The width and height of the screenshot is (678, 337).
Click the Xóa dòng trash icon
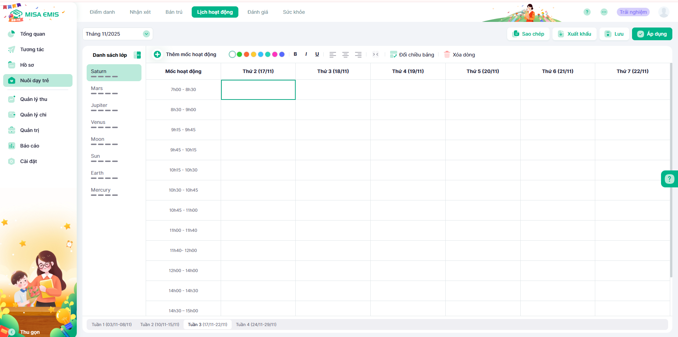[x=447, y=54]
